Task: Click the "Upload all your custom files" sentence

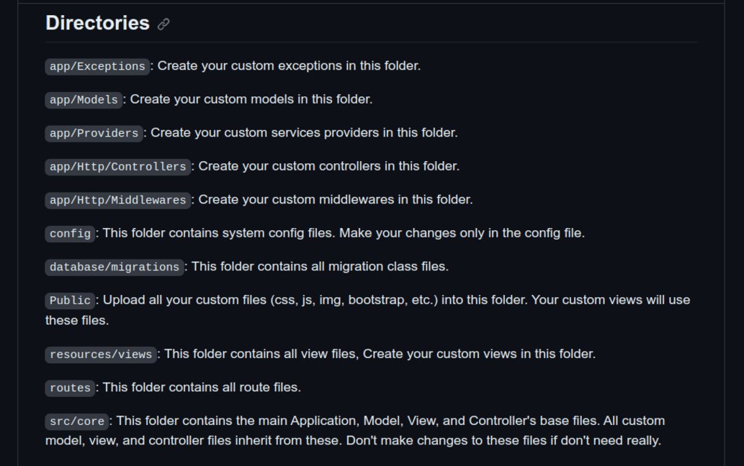Action: tap(187, 300)
